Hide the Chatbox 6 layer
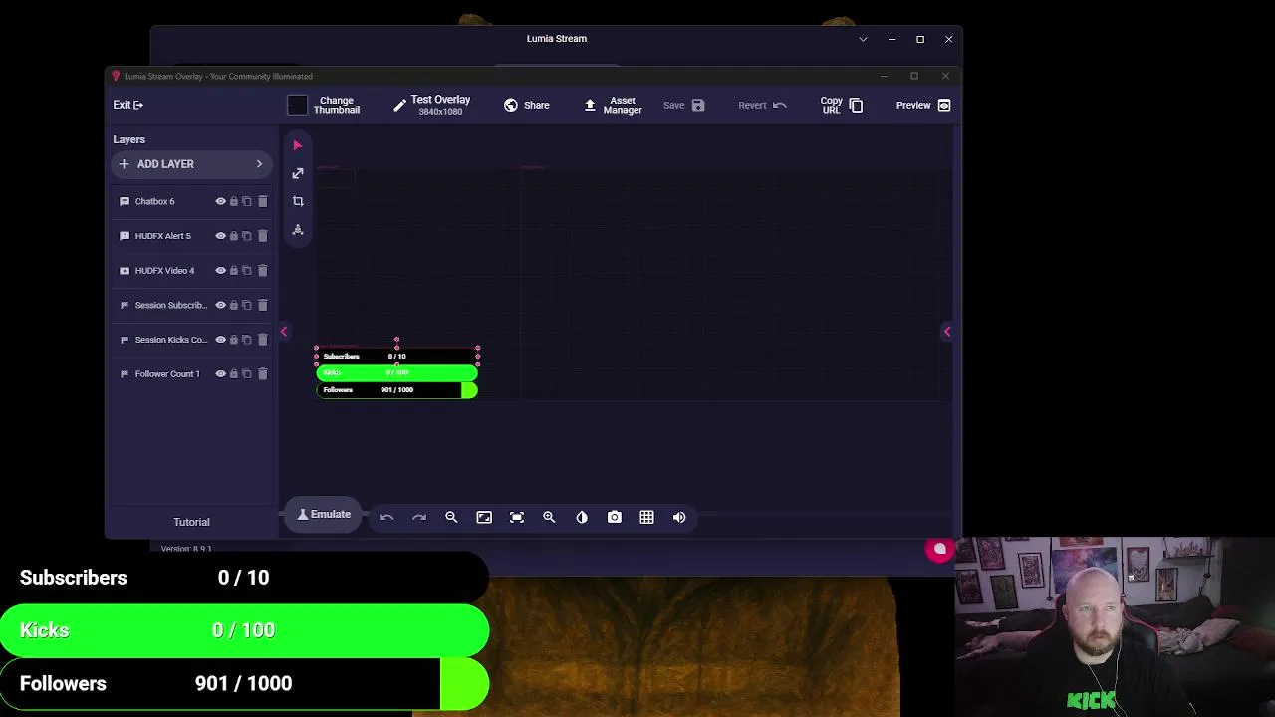 click(220, 201)
